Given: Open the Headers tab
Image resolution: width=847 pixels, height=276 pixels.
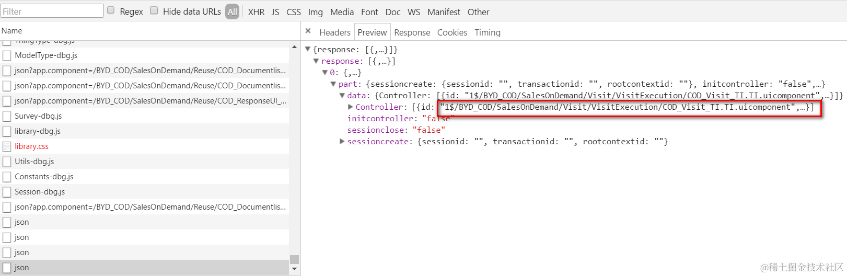Looking at the screenshot, I should [x=335, y=32].
